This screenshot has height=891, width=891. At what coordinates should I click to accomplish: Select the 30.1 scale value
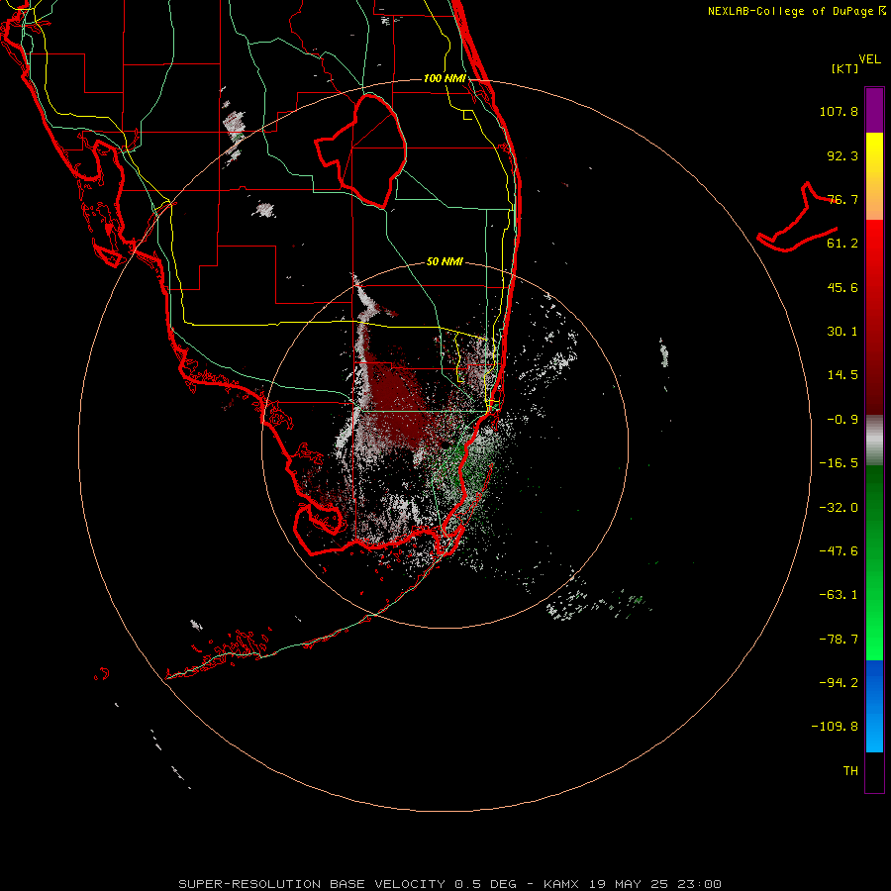(x=842, y=332)
